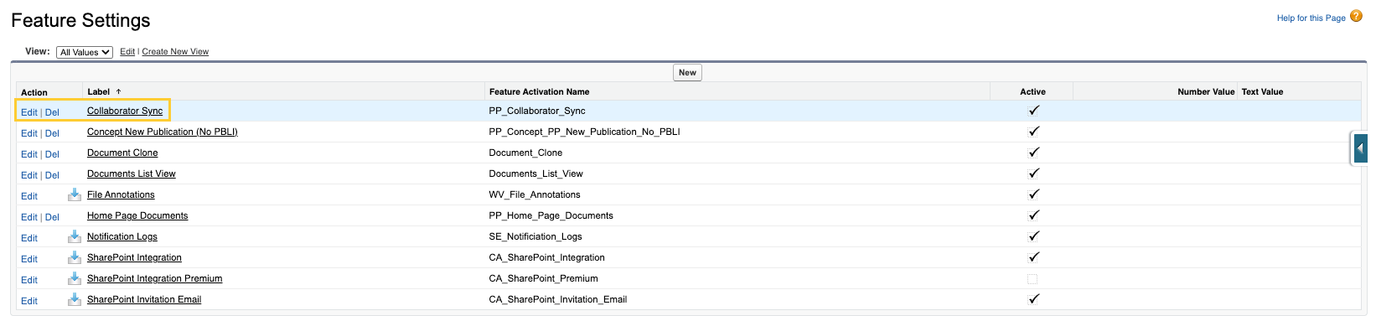Click Active checkmark for Home Page Documents
The image size is (1376, 316).
(x=1033, y=215)
